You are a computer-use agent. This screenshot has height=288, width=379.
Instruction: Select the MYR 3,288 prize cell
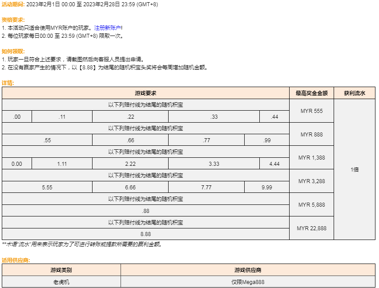[x=311, y=181]
